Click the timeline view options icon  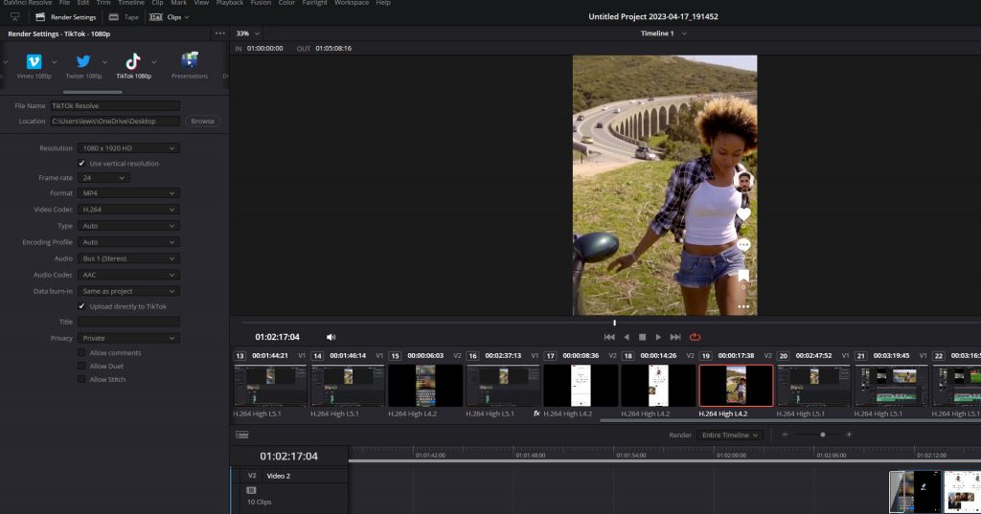click(242, 435)
